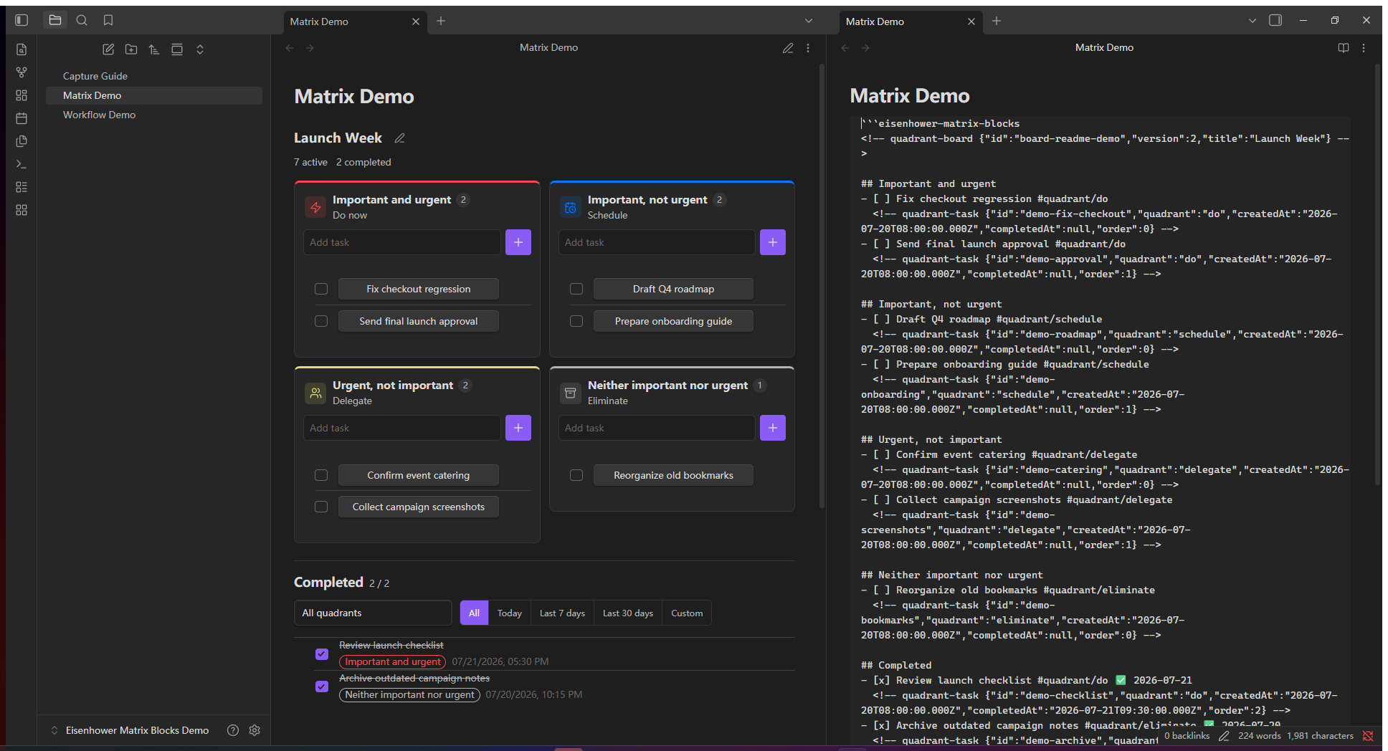Toggle the left sidebar collapse icon
The image size is (1388, 751).
[x=22, y=20]
